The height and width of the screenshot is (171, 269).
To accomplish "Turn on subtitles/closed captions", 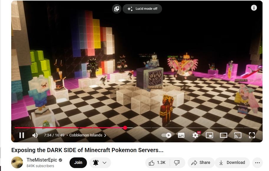I will point(181,135).
